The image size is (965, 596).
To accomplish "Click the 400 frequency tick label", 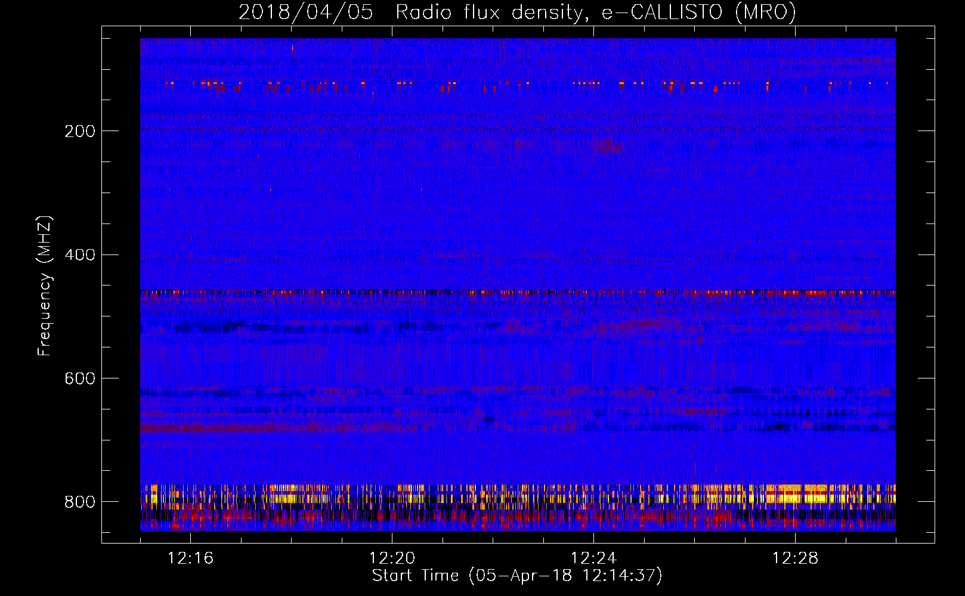I will pyautogui.click(x=80, y=255).
